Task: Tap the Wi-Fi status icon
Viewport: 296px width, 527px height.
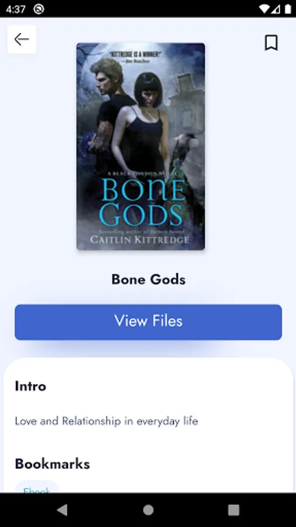Action: [x=265, y=9]
